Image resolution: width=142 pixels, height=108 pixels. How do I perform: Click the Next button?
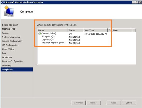tap(93, 103)
